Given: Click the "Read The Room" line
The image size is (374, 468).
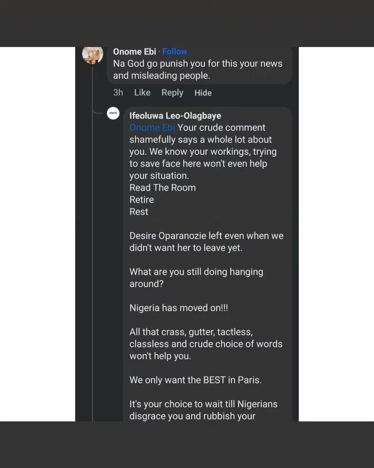Looking at the screenshot, I should point(162,188).
